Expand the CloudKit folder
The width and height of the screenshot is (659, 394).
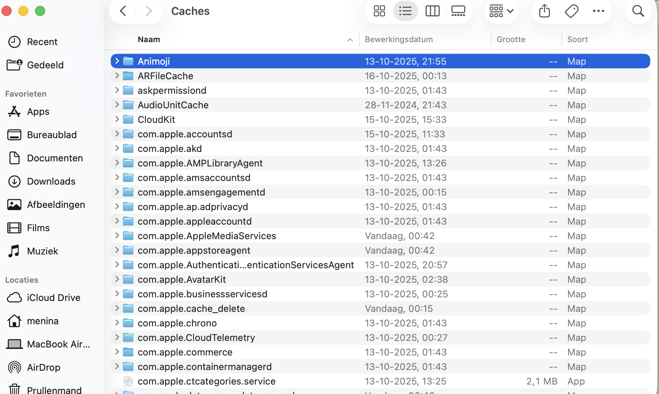pyautogui.click(x=117, y=119)
